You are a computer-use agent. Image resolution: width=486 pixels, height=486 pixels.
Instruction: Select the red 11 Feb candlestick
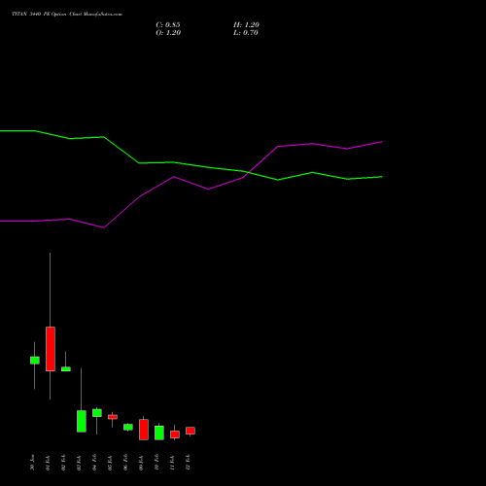[175, 434]
